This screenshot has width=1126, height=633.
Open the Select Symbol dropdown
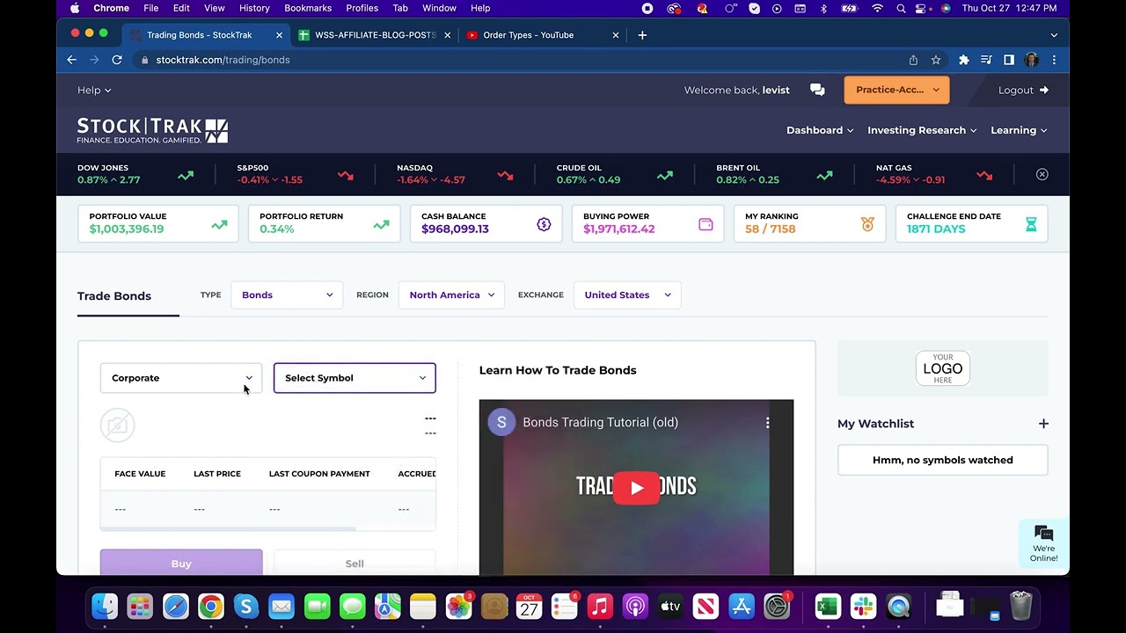click(355, 378)
